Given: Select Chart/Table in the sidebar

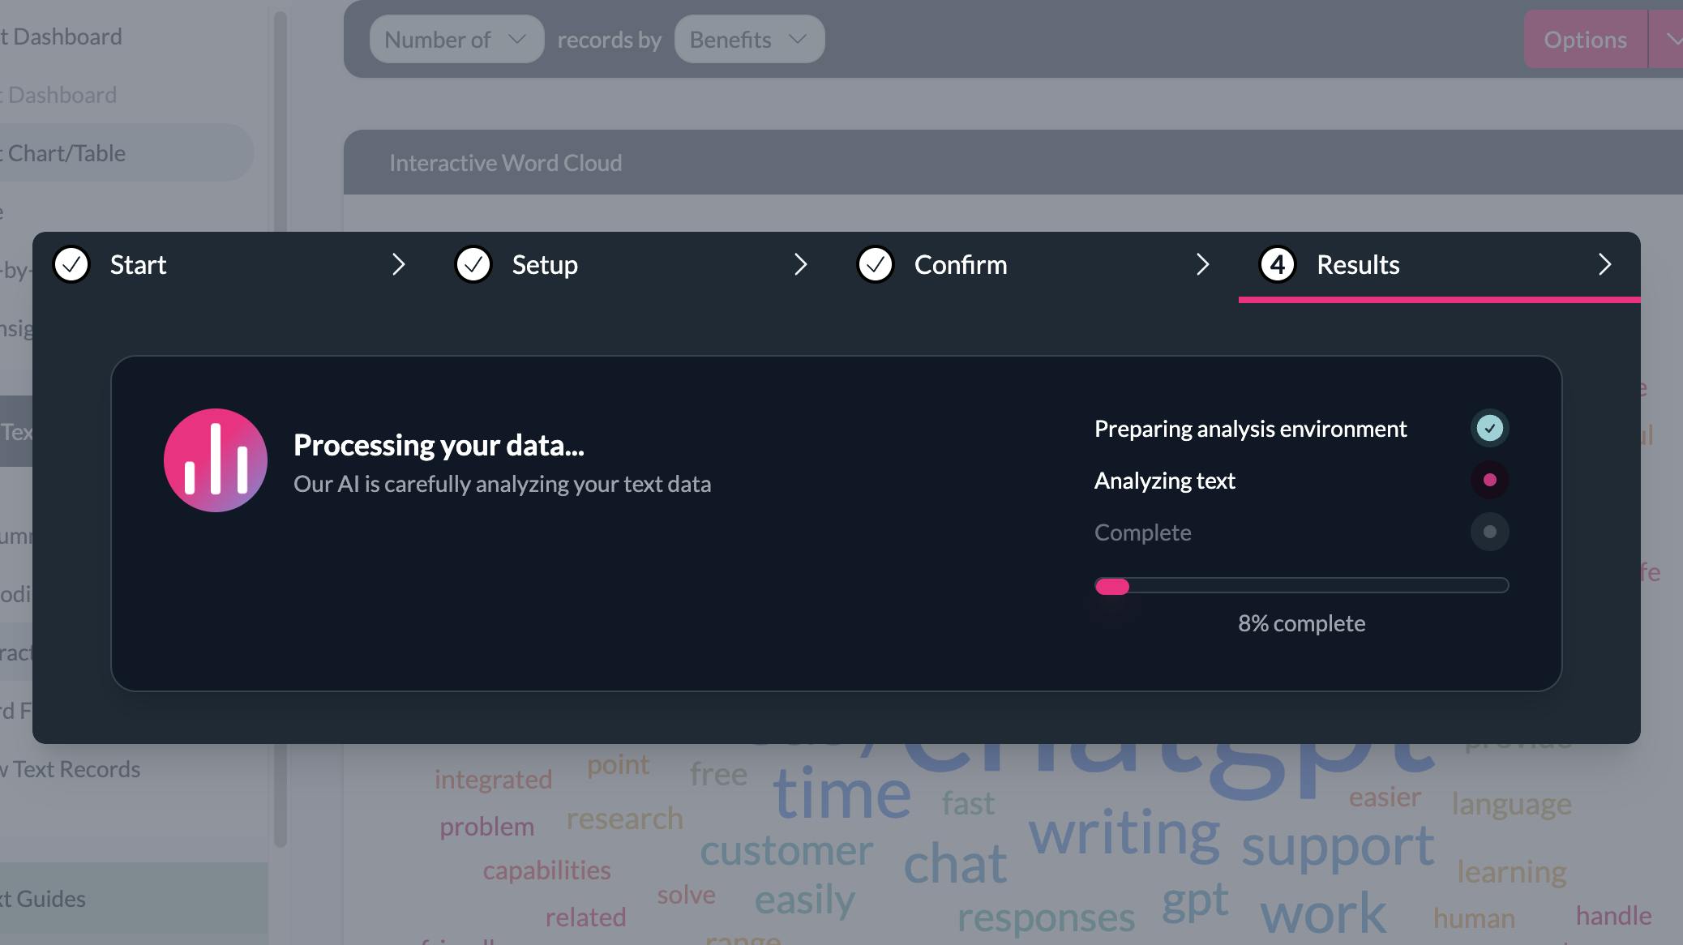Looking at the screenshot, I should (x=66, y=153).
